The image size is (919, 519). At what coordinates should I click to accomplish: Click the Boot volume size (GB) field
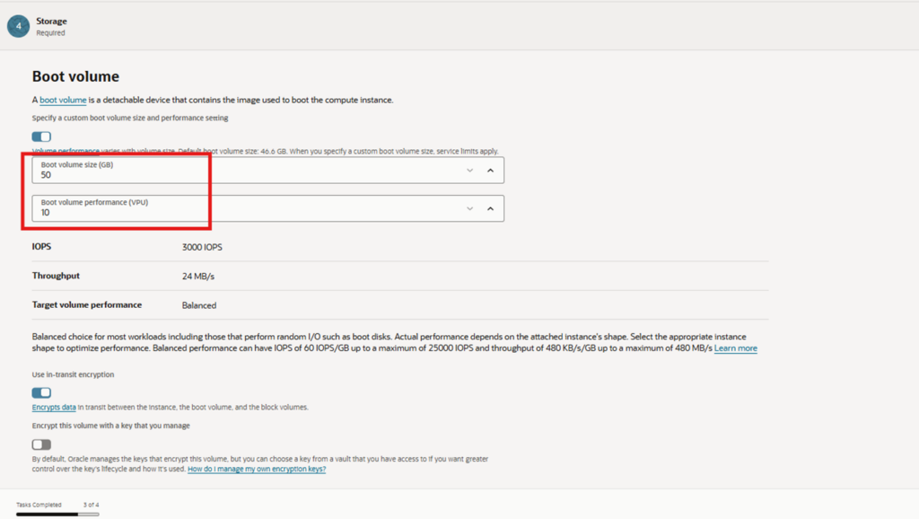point(242,171)
